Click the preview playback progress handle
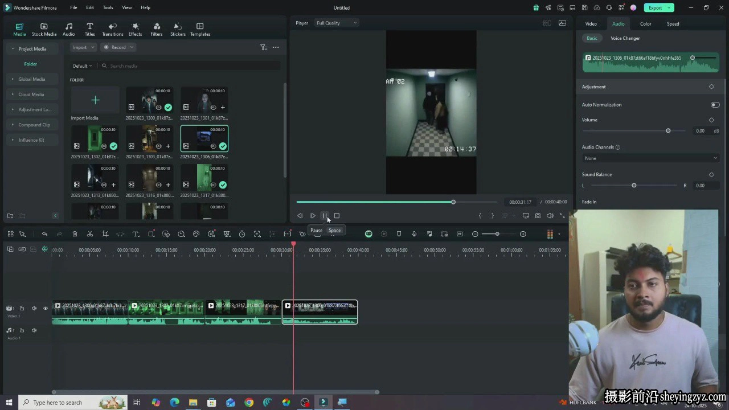Image resolution: width=729 pixels, height=410 pixels. [453, 202]
